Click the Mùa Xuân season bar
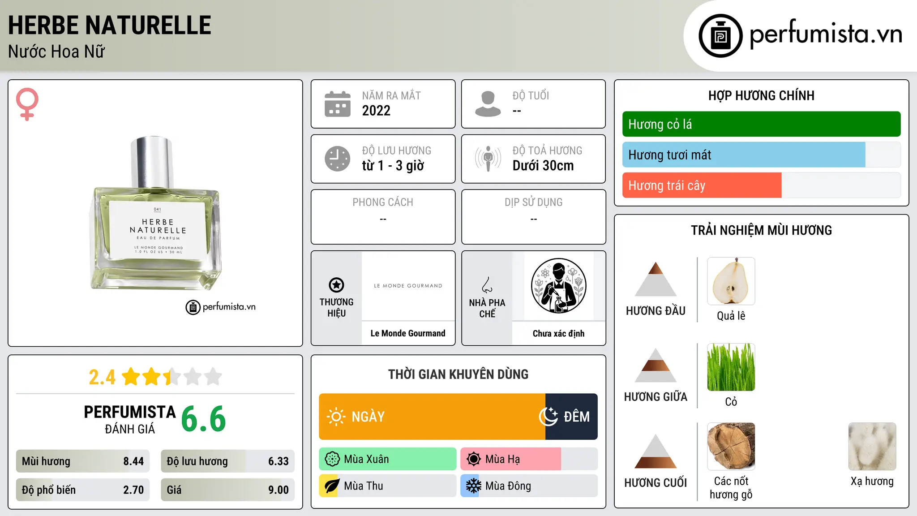917x516 pixels. (x=388, y=459)
